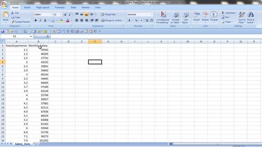Click cell containing 101302
This screenshot has width=262, height=147.
[x=38, y=140]
